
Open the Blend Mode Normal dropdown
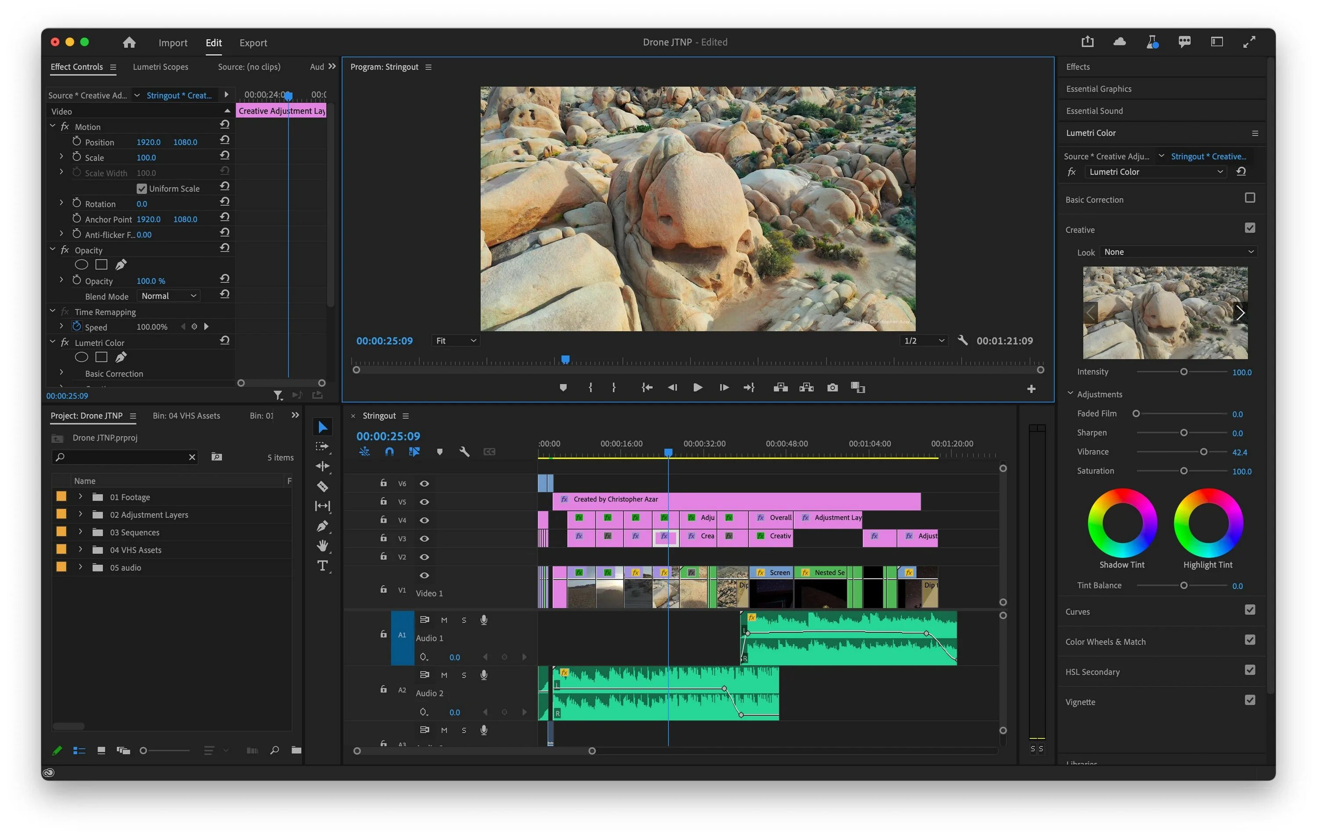pos(168,296)
